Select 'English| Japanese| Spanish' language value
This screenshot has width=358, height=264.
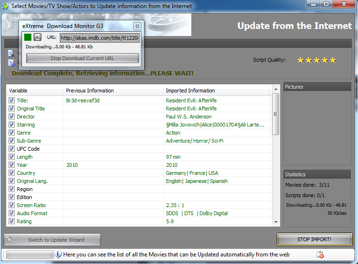[x=197, y=181]
